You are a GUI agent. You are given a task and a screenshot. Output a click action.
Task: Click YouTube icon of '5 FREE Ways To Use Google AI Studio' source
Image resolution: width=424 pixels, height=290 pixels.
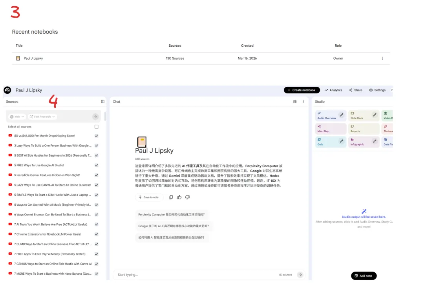(10, 165)
